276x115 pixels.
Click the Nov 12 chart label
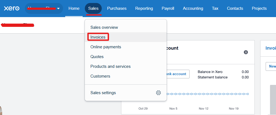[204, 108]
